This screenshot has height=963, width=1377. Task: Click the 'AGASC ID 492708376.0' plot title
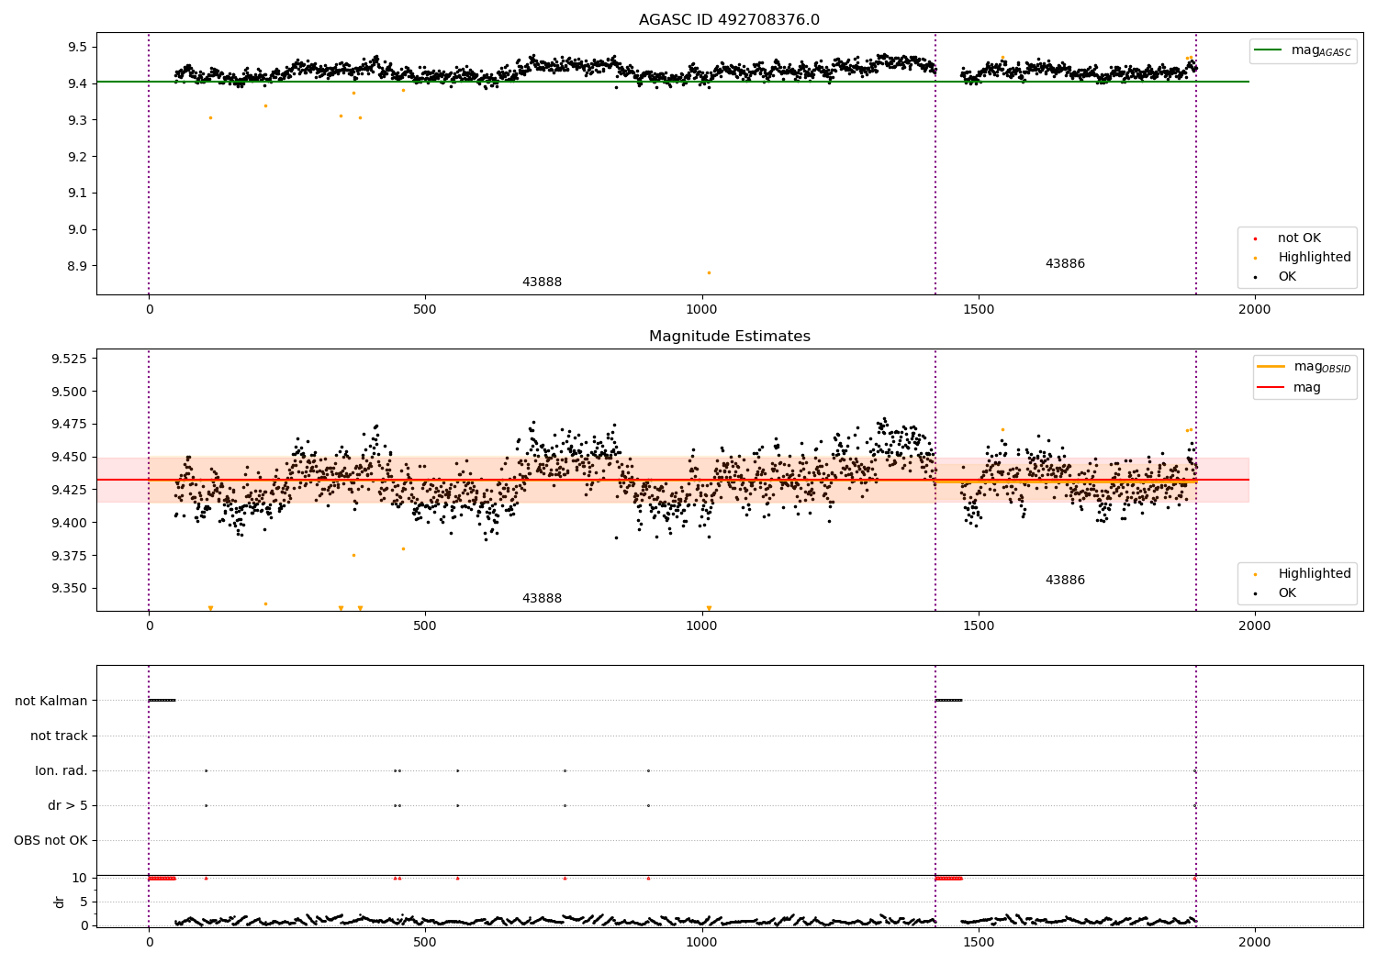pos(729,20)
